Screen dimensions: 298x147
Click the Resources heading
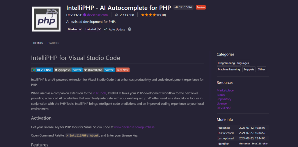[x=225, y=83]
